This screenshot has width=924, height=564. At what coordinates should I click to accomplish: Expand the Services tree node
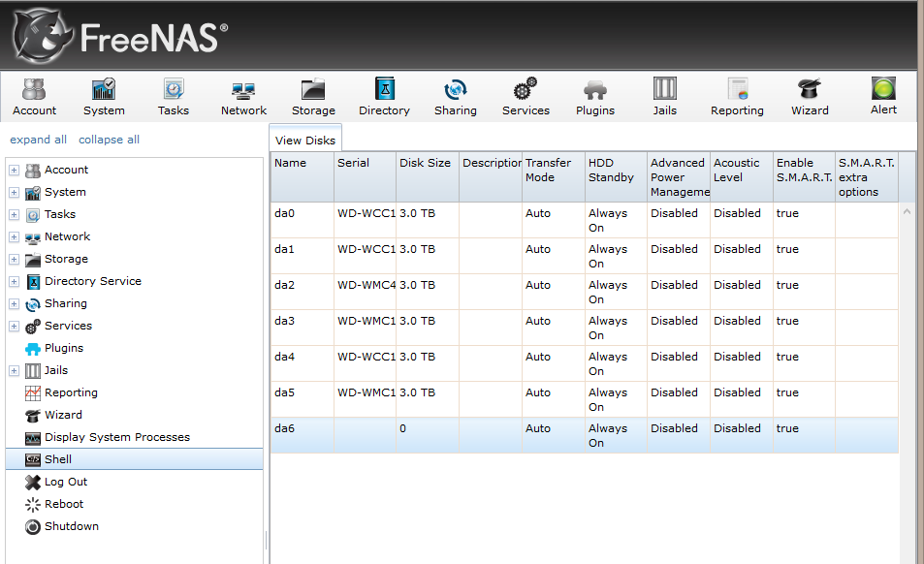tap(15, 327)
